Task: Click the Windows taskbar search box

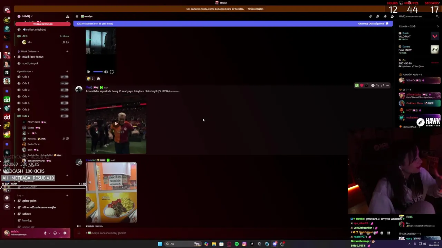Action: [183, 244]
